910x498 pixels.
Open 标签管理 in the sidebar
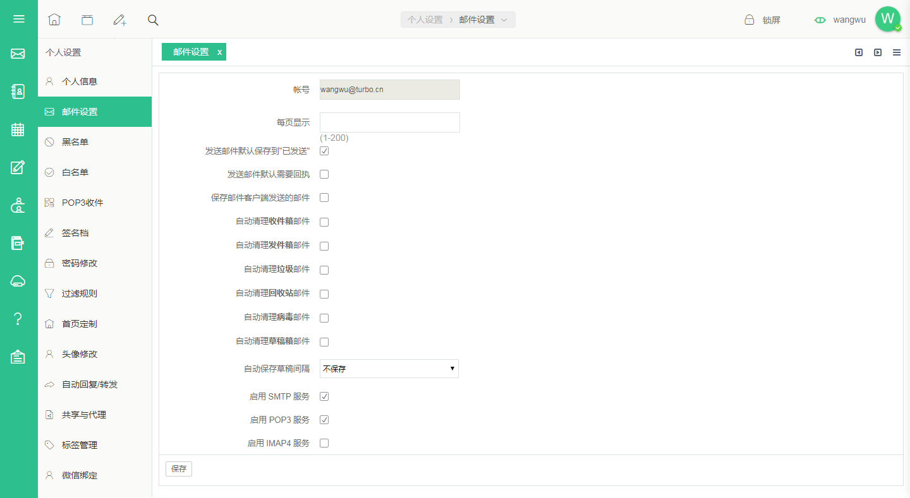coord(95,445)
